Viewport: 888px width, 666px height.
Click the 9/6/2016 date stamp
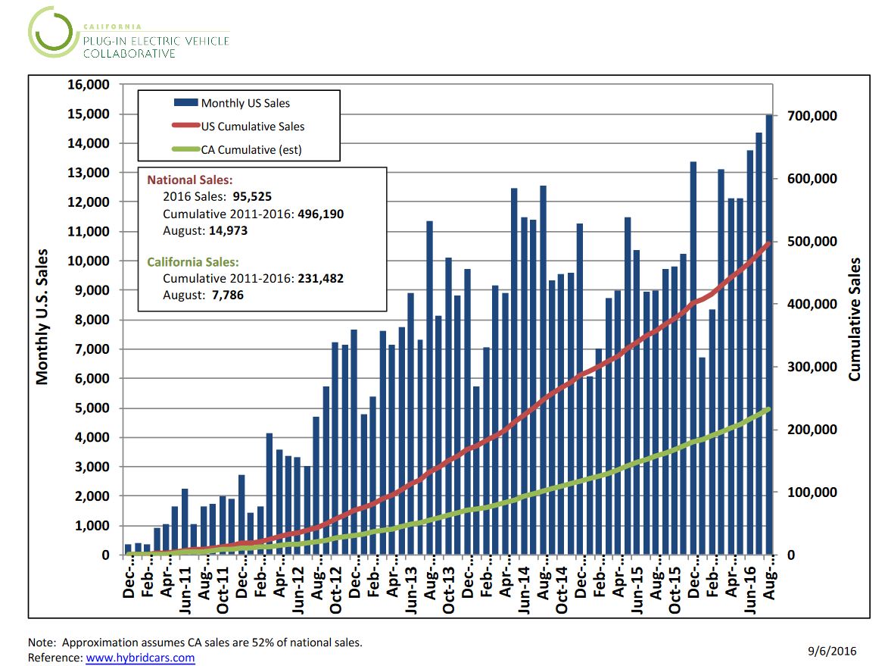tap(832, 650)
